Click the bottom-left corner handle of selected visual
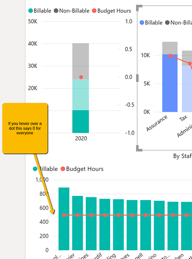The width and height of the screenshot is (192, 259). coord(139,148)
